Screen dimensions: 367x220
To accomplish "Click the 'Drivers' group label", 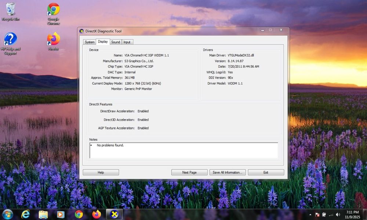I will coord(208,50).
